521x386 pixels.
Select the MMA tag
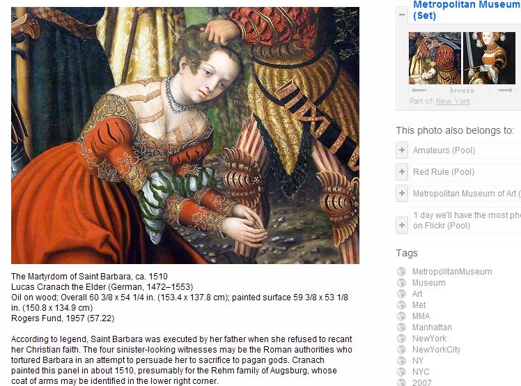click(421, 316)
